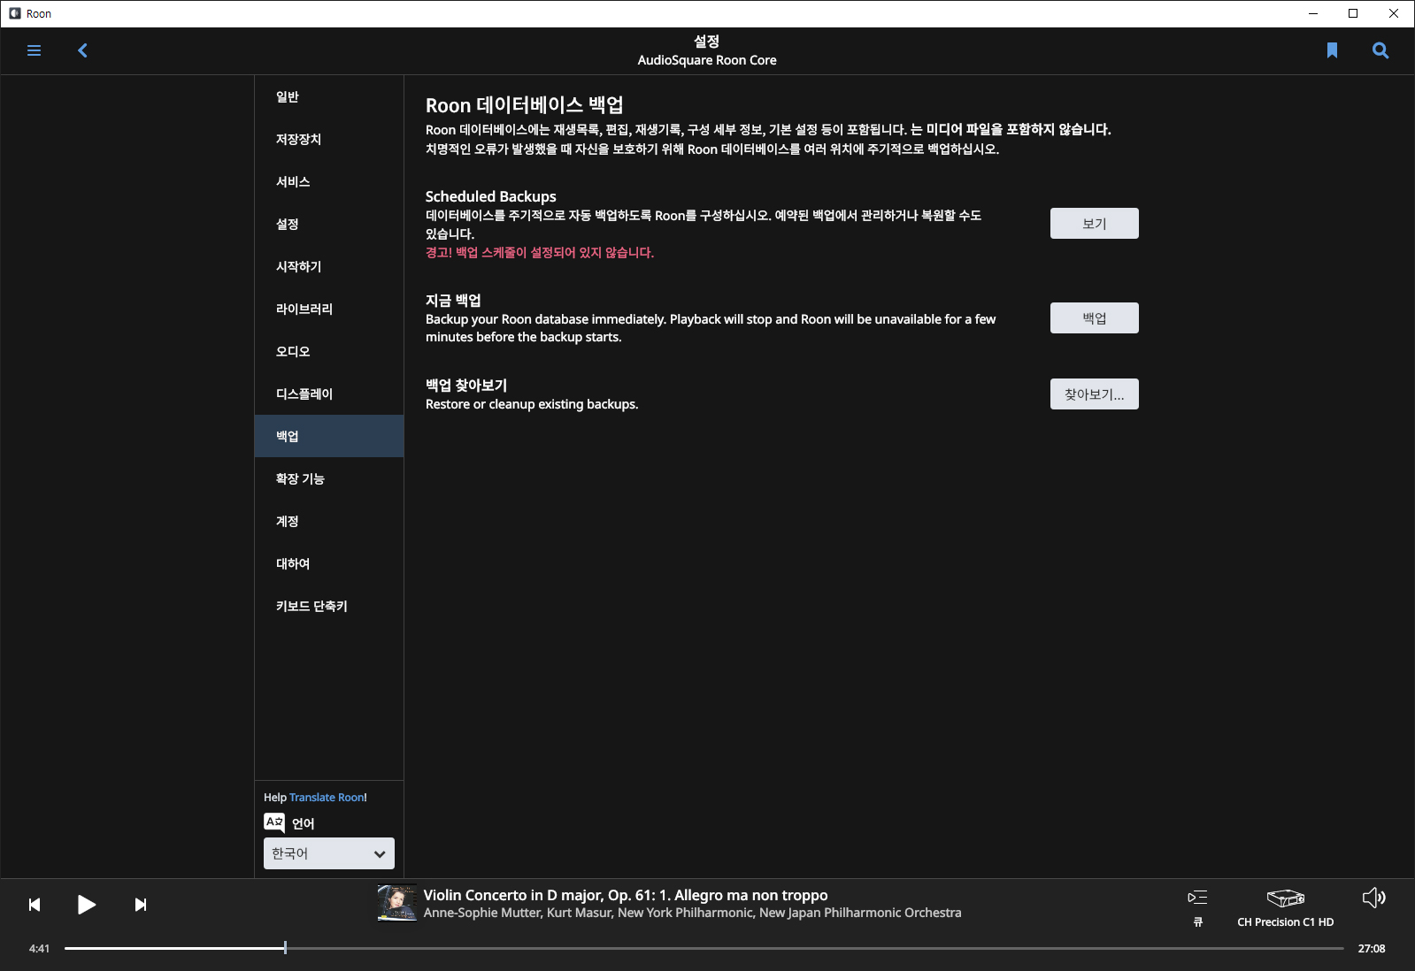
Task: Open the bookmarks icon
Action: point(1332,50)
